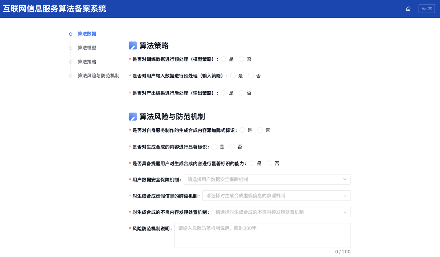Select 否 for 添加隐式标识 question
Screen dimensions: 440x257
click(260, 130)
